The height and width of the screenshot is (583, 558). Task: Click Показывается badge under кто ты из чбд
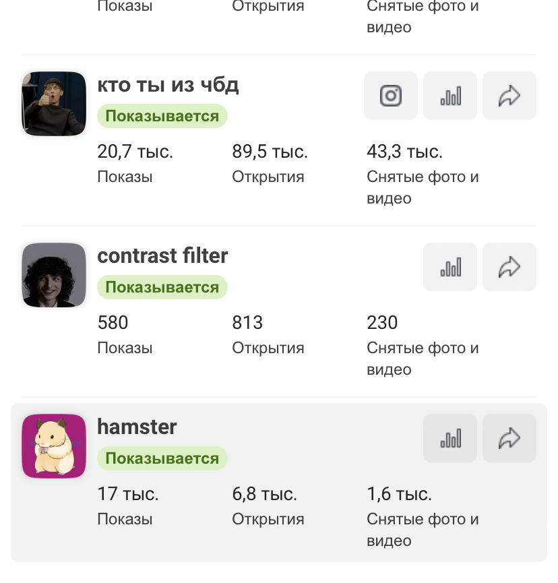pos(162,117)
